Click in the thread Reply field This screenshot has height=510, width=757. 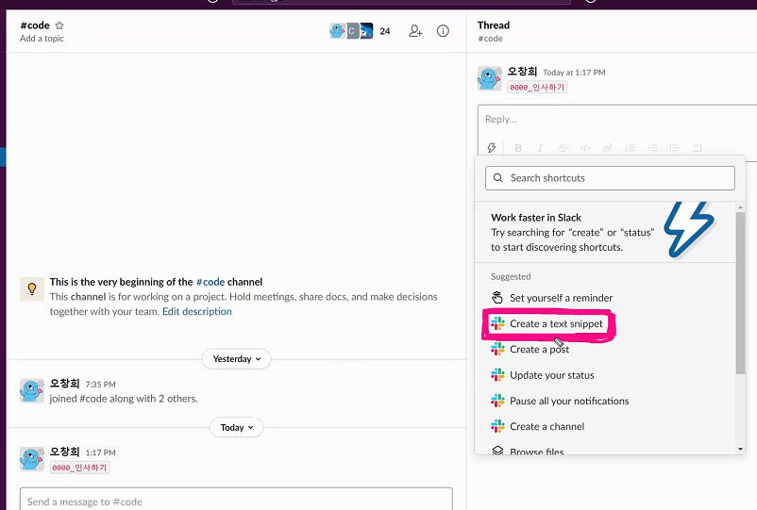[618, 120]
